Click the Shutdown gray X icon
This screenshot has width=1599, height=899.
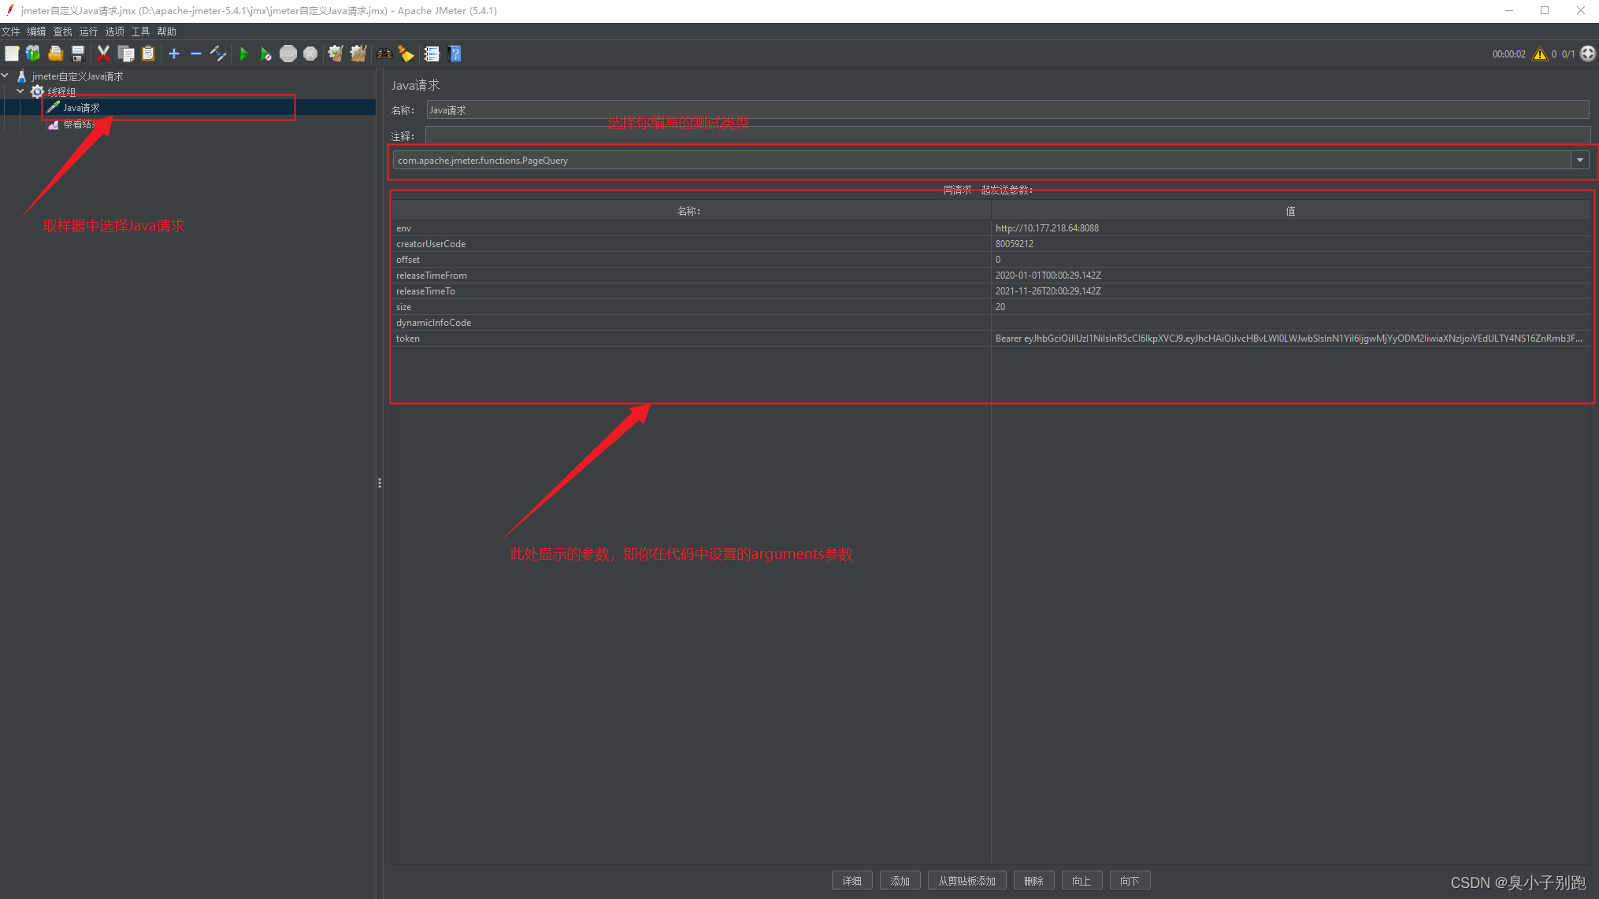(x=310, y=54)
